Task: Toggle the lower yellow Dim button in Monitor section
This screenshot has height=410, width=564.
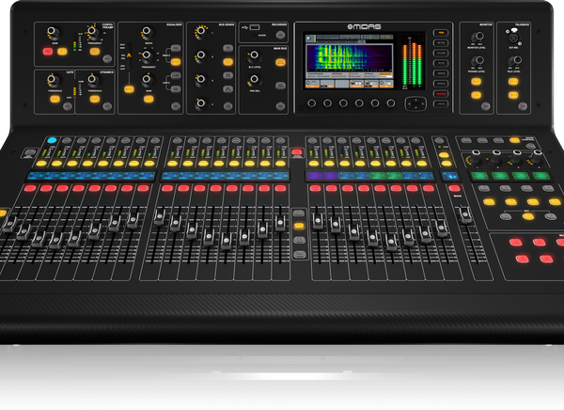Action: 476,95
